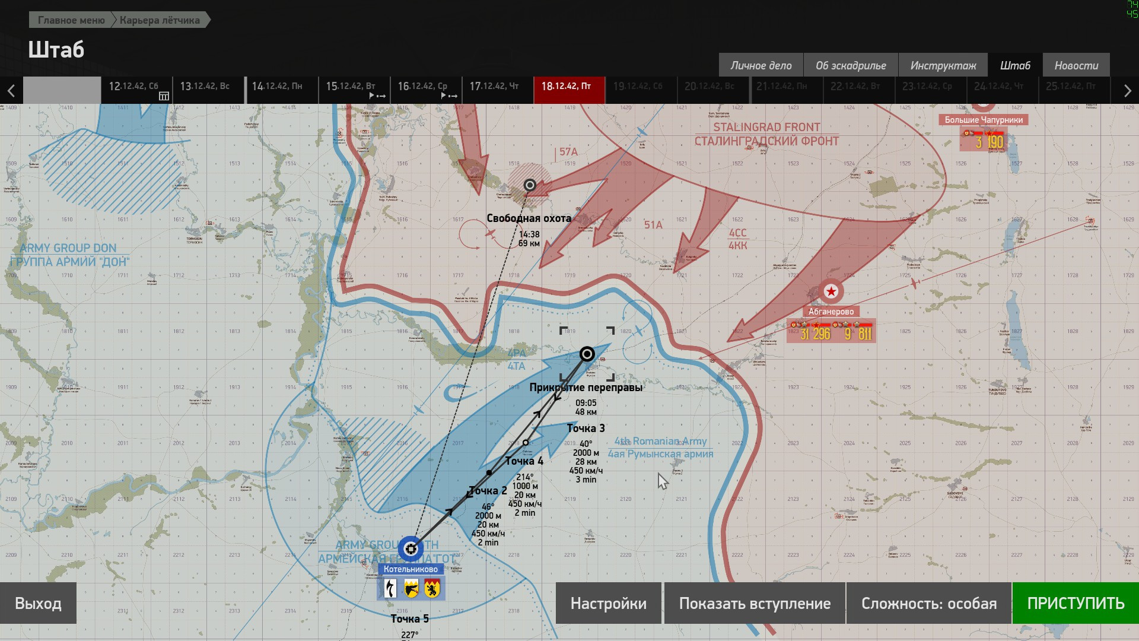
Task: Click the first squadron emblem under Kotelnikovo
Action: (x=390, y=589)
